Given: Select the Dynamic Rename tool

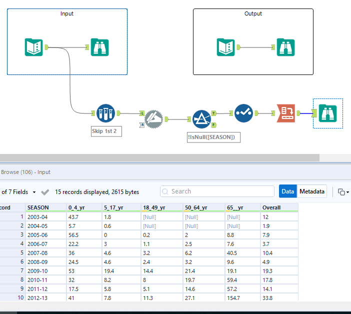Looking at the screenshot, I should click(x=153, y=119).
